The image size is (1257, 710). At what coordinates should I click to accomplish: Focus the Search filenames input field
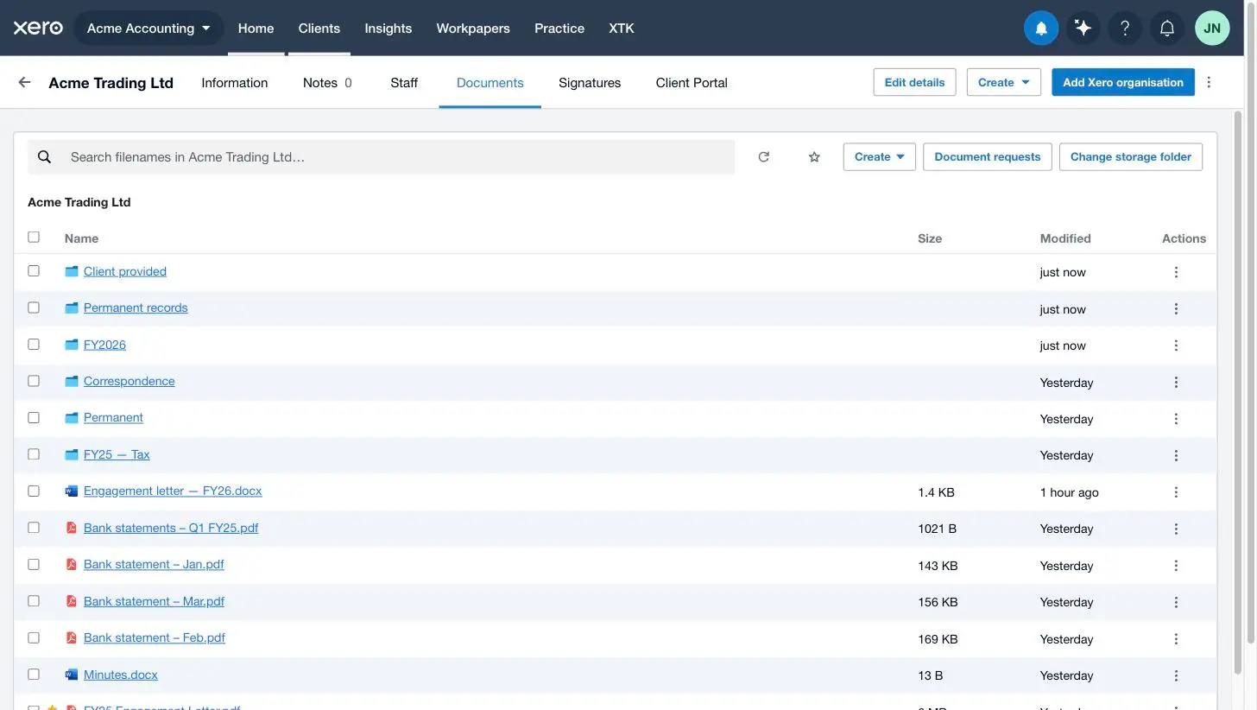pyautogui.click(x=381, y=157)
